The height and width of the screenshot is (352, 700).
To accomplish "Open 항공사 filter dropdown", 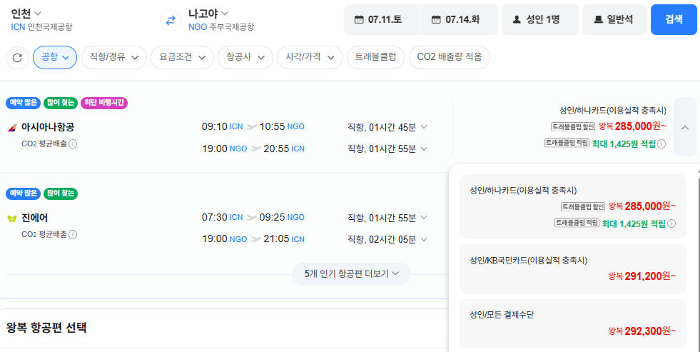I will click(245, 58).
